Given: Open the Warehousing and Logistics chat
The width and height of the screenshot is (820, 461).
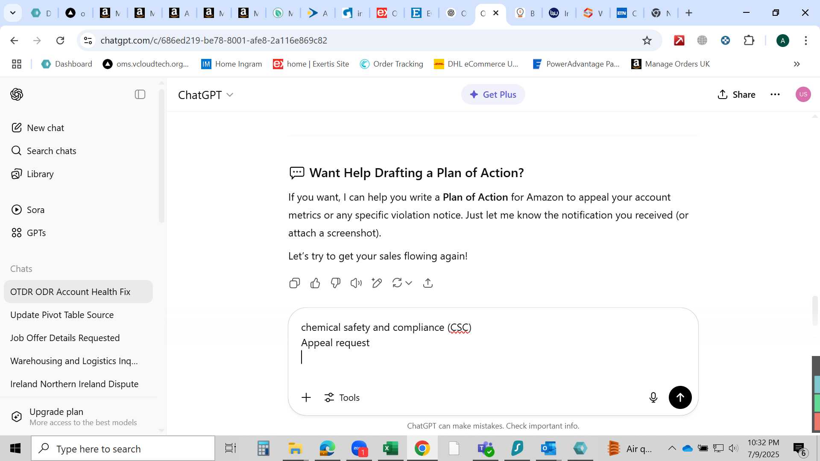Looking at the screenshot, I should coord(78,361).
